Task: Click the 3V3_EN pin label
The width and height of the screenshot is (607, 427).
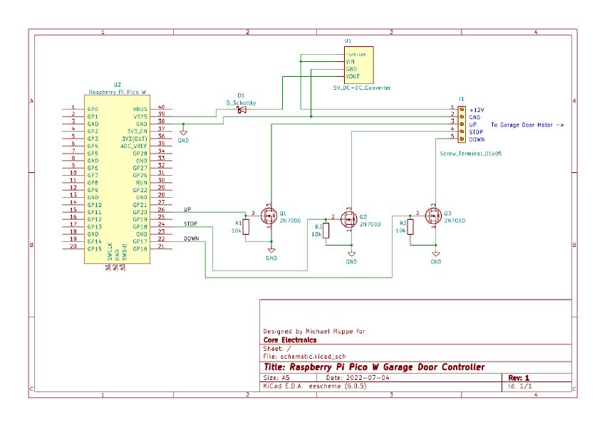Action: point(137,131)
